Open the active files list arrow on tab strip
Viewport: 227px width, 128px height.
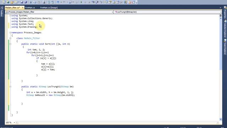tap(220, 8)
